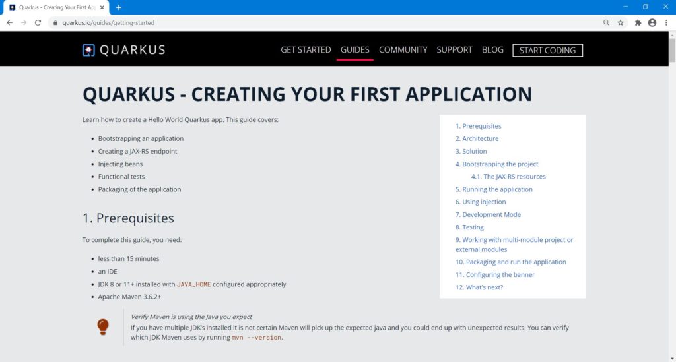Bookmark this page with the star icon
Viewport: 676px width, 362px height.
621,23
